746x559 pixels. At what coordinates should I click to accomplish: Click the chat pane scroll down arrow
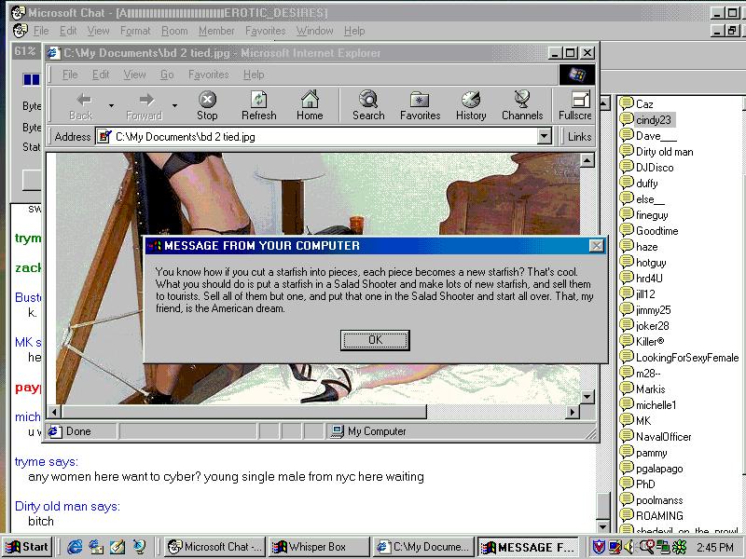[x=603, y=526]
